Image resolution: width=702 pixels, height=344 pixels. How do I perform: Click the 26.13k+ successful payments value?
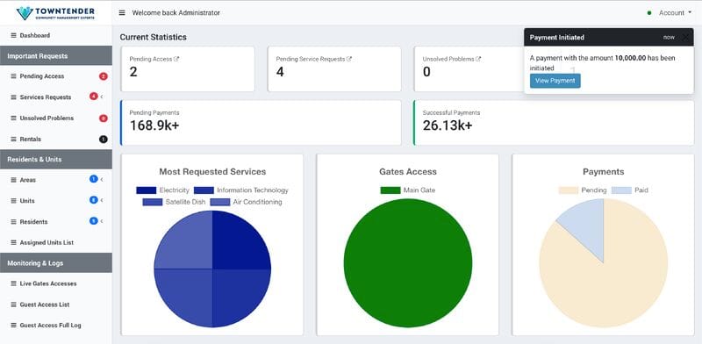448,125
